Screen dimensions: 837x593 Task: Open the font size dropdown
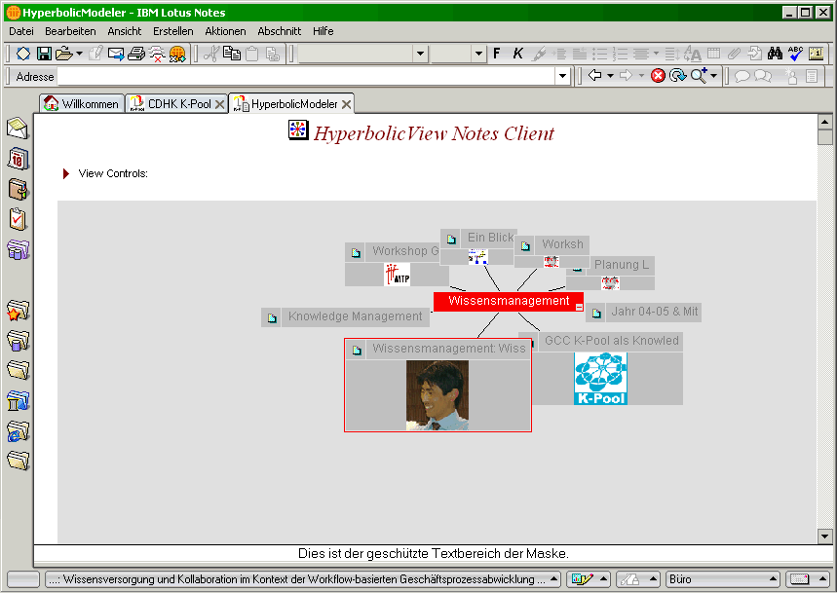478,54
